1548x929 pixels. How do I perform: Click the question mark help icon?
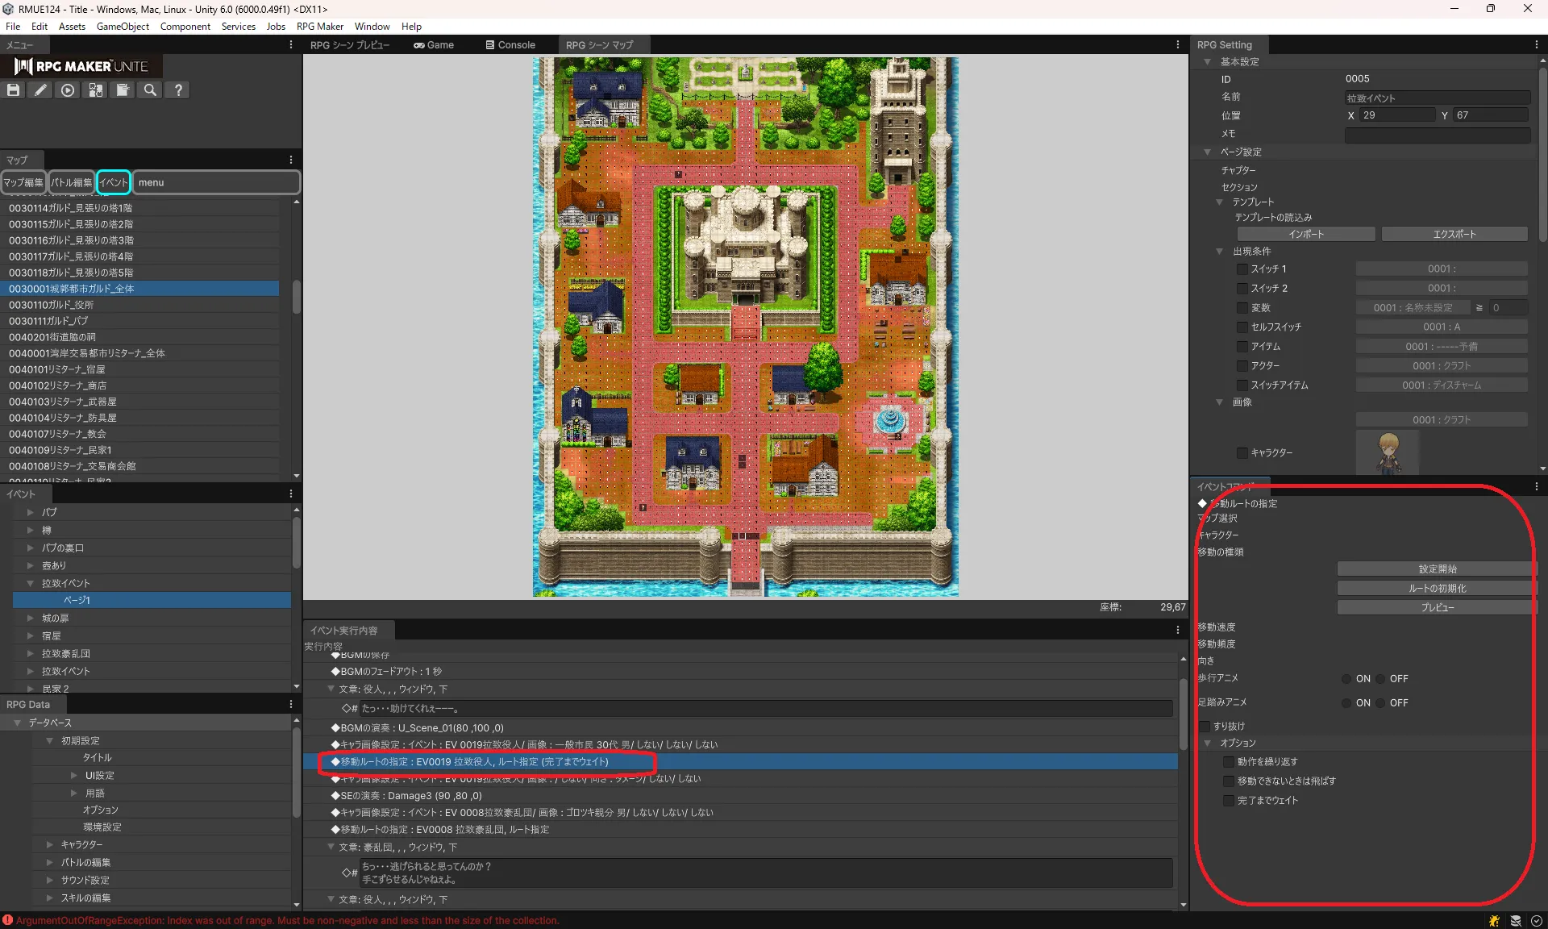178,90
